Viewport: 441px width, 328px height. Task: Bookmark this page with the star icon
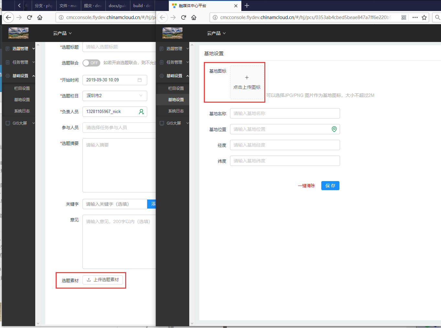(x=424, y=17)
